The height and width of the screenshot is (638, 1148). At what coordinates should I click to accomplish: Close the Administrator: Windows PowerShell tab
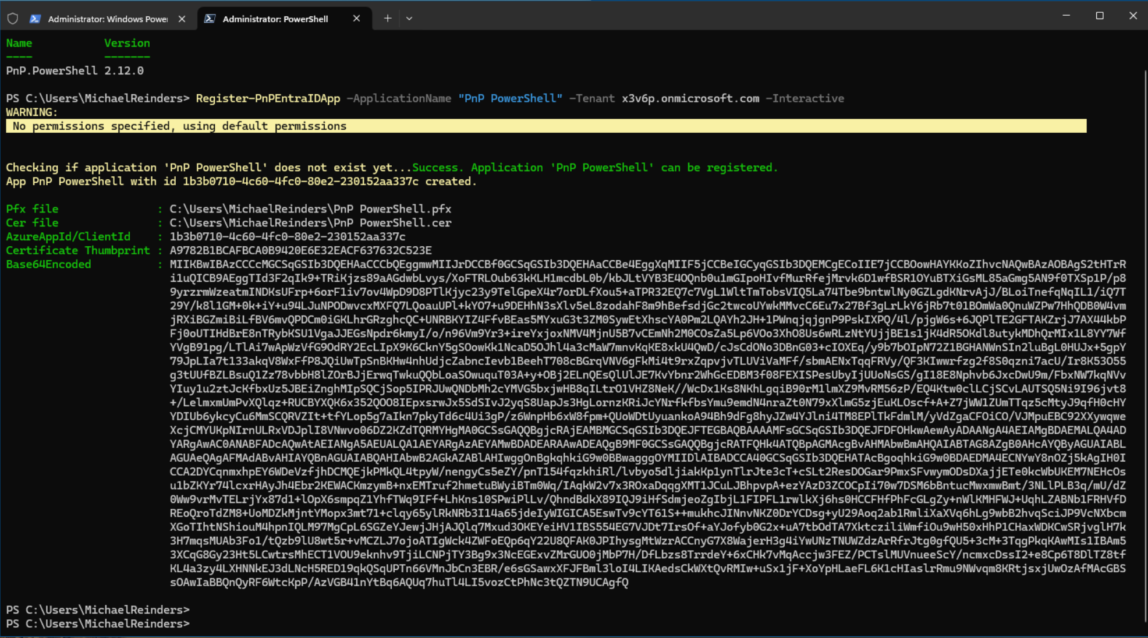point(182,19)
